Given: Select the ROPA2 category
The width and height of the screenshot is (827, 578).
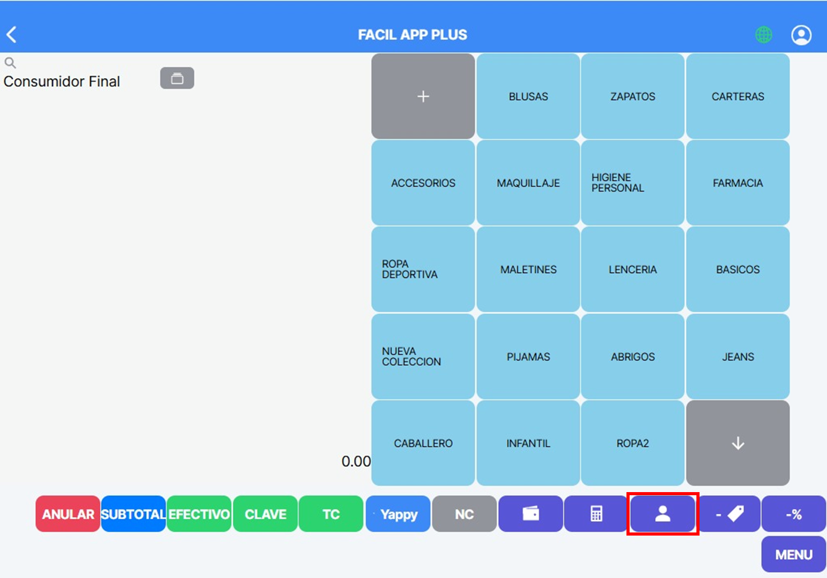Looking at the screenshot, I should [633, 443].
